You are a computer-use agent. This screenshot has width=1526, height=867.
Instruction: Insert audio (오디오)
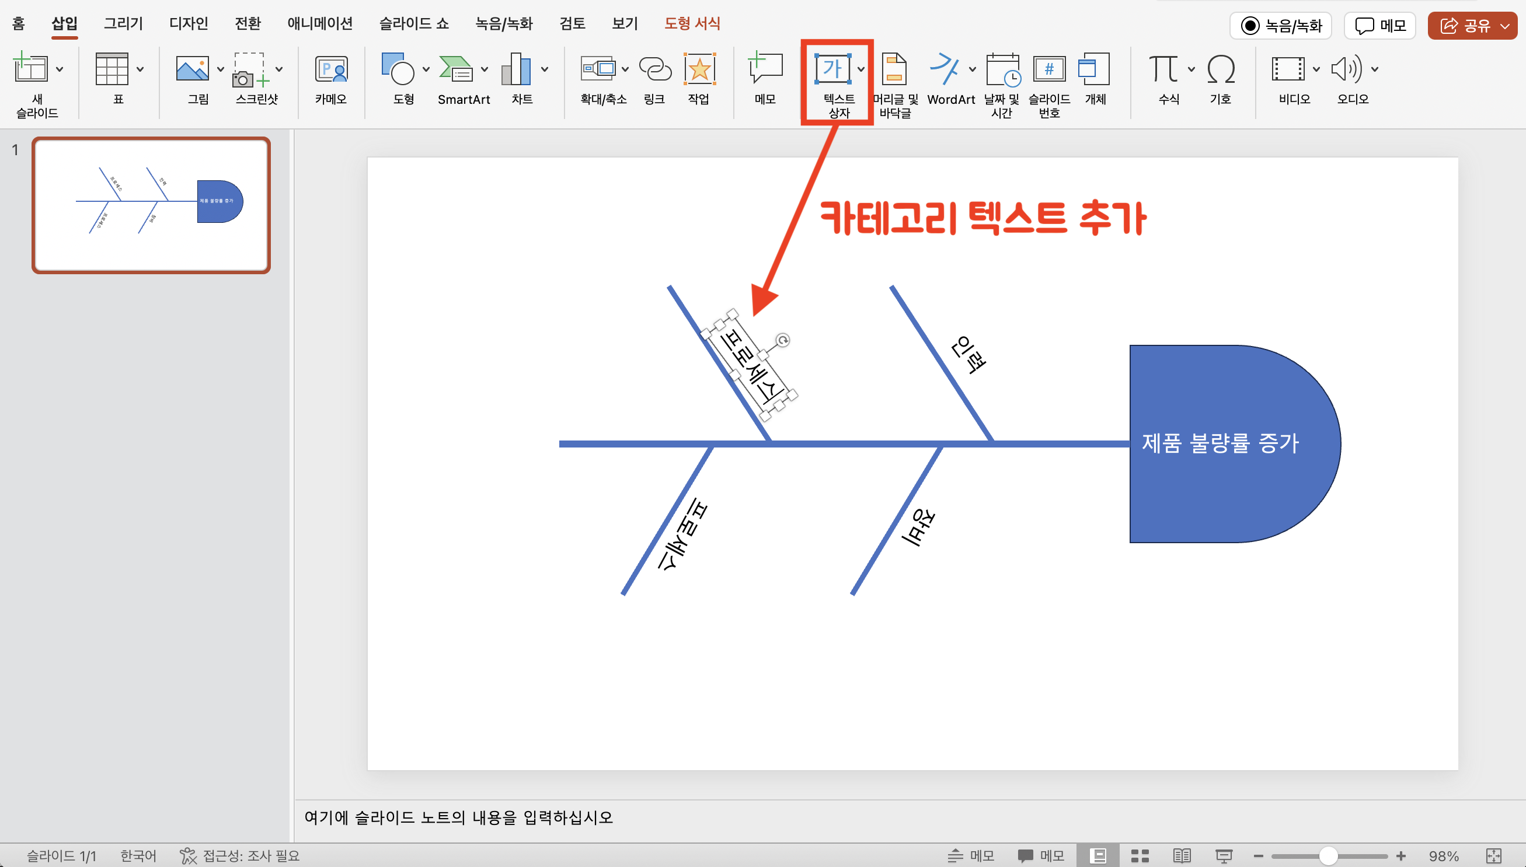point(1346,69)
